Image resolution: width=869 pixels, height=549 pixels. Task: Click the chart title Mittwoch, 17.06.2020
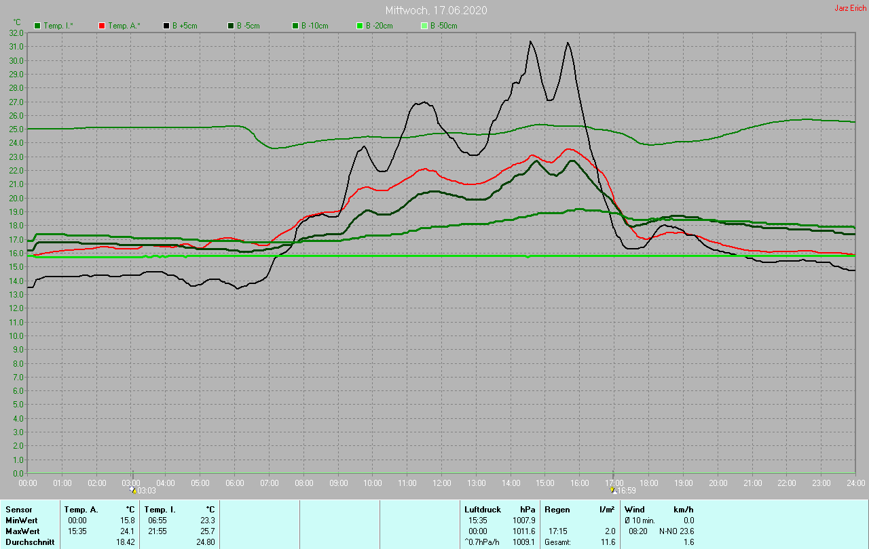(436, 10)
